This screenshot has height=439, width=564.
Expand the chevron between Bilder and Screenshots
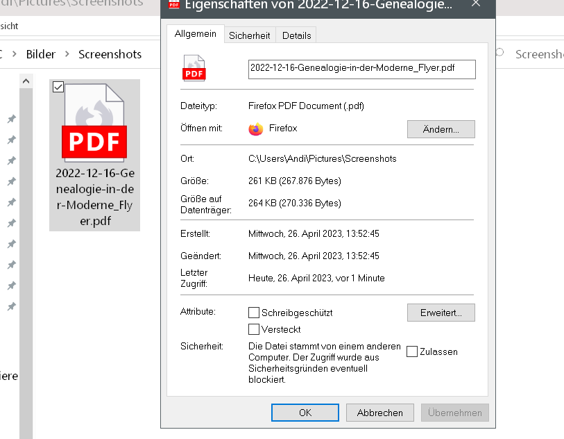(67, 54)
